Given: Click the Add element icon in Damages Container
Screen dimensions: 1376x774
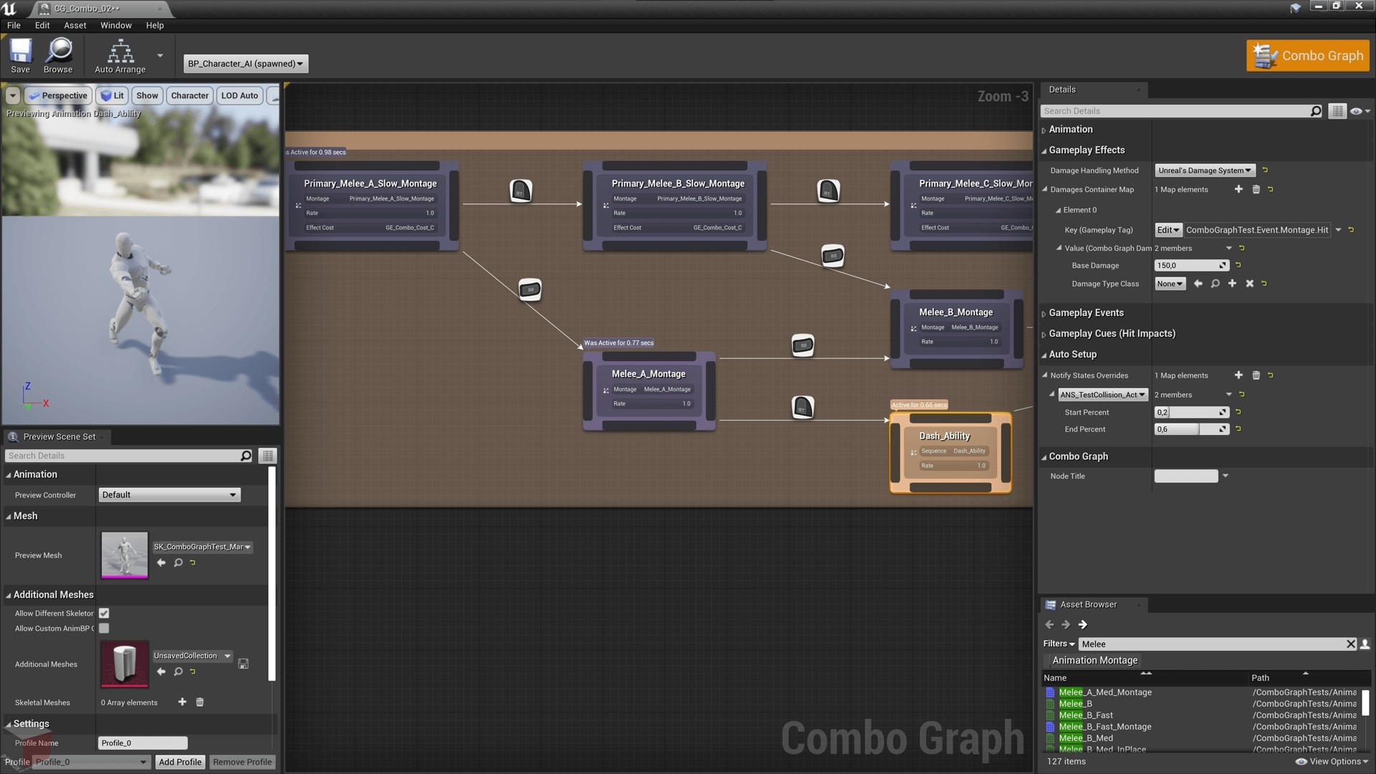Looking at the screenshot, I should [1239, 189].
